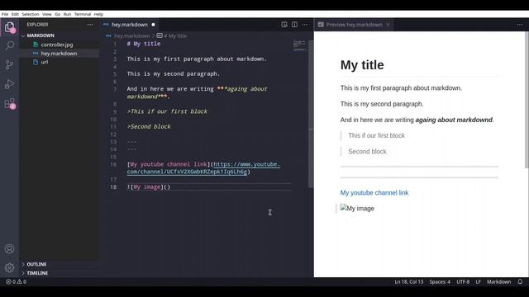The height and width of the screenshot is (297, 529).
Task: Click UTF-8 encoding status
Action: (463, 281)
